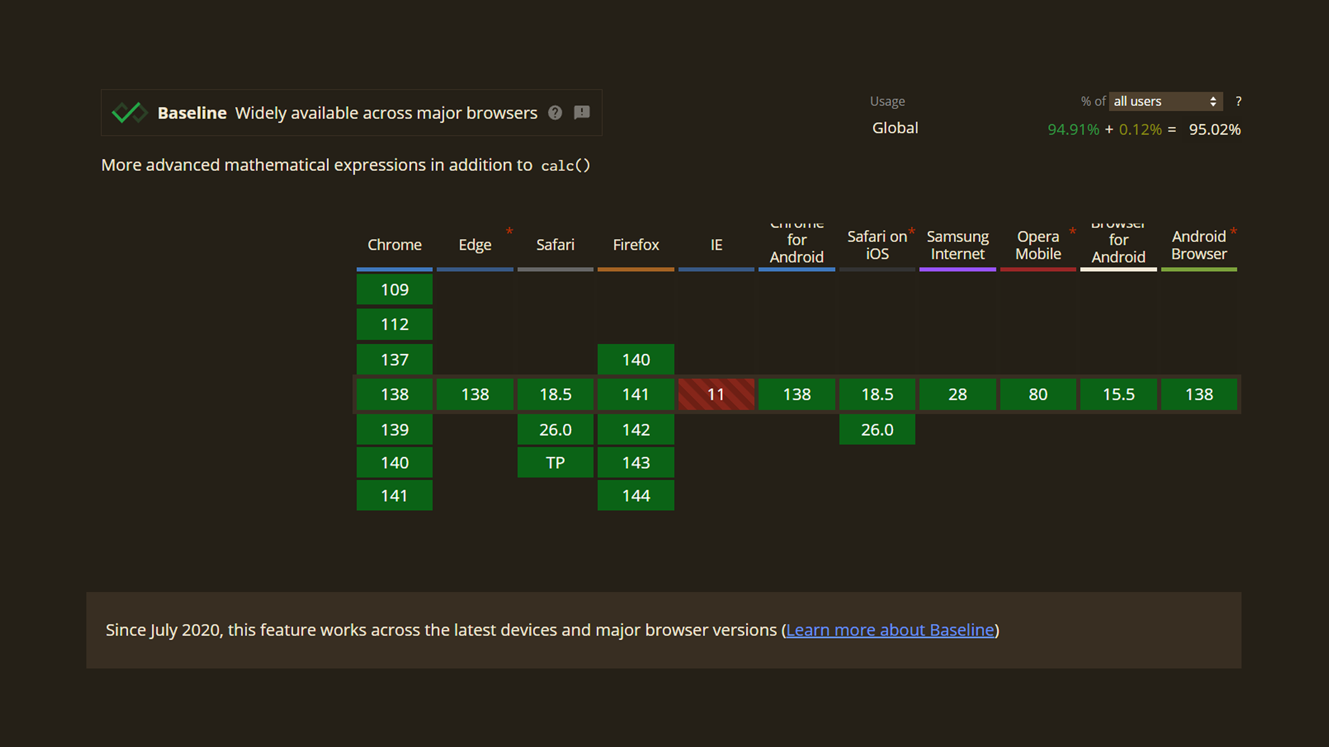Click the orange color bar under Firefox
The height and width of the screenshot is (747, 1329).
pyautogui.click(x=636, y=269)
